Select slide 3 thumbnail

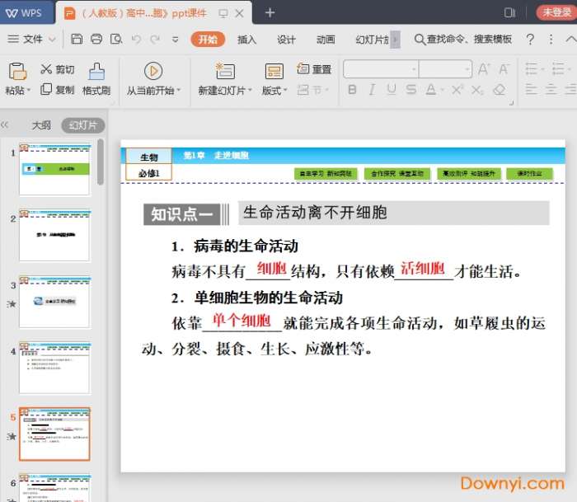pyautogui.click(x=54, y=302)
